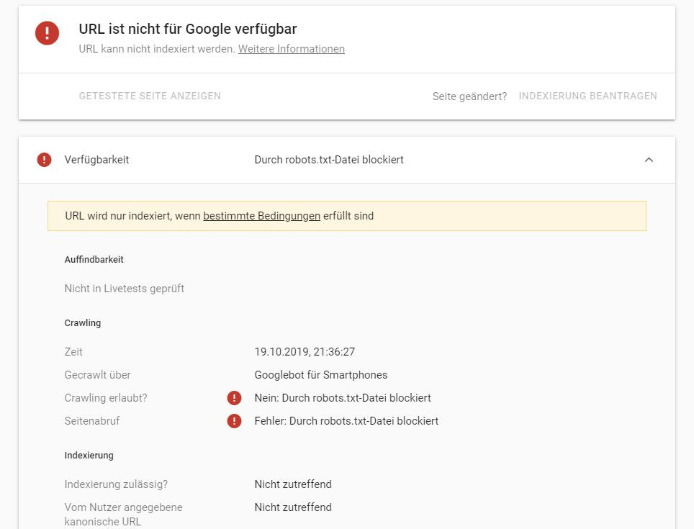Screen dimensions: 694x529
Task: Collapse the Verfügbarkeit section with the chevron
Action: (x=649, y=160)
